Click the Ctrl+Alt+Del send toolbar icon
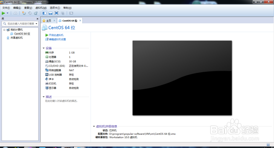 click(x=15, y=13)
